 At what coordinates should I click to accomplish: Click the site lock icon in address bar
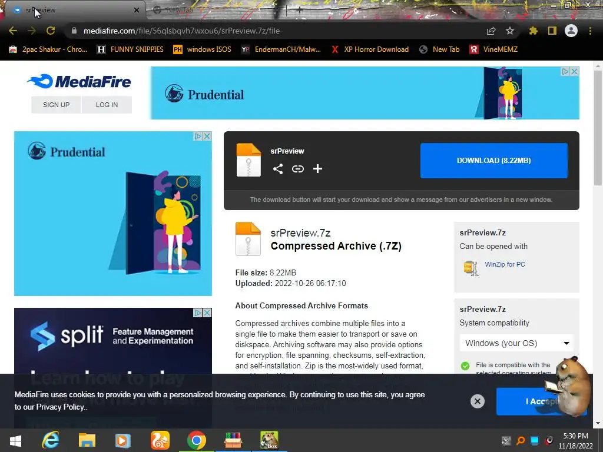coord(74,31)
